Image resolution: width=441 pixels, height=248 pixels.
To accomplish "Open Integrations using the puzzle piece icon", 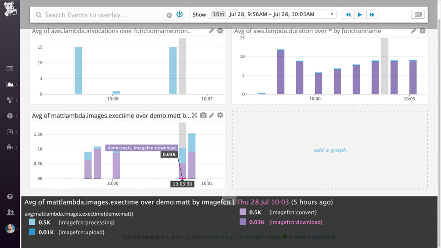I will point(10,147).
